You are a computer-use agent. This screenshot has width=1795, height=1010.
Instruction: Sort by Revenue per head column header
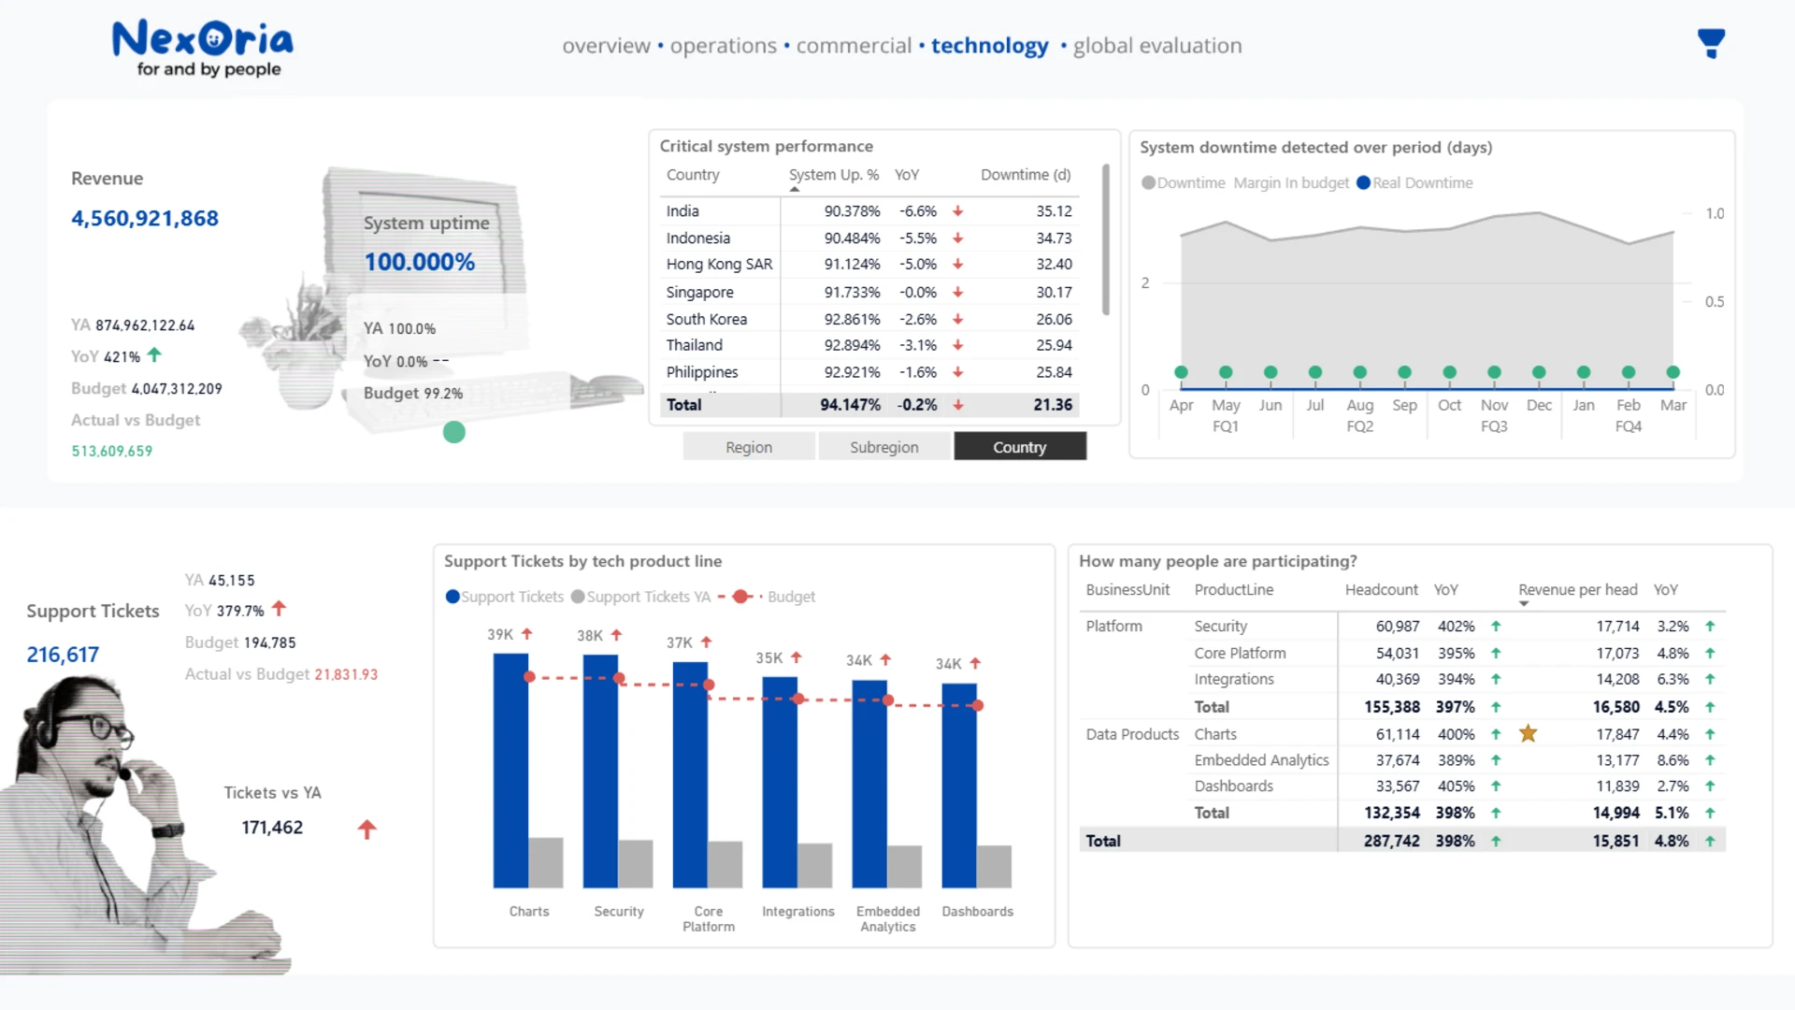(x=1577, y=590)
